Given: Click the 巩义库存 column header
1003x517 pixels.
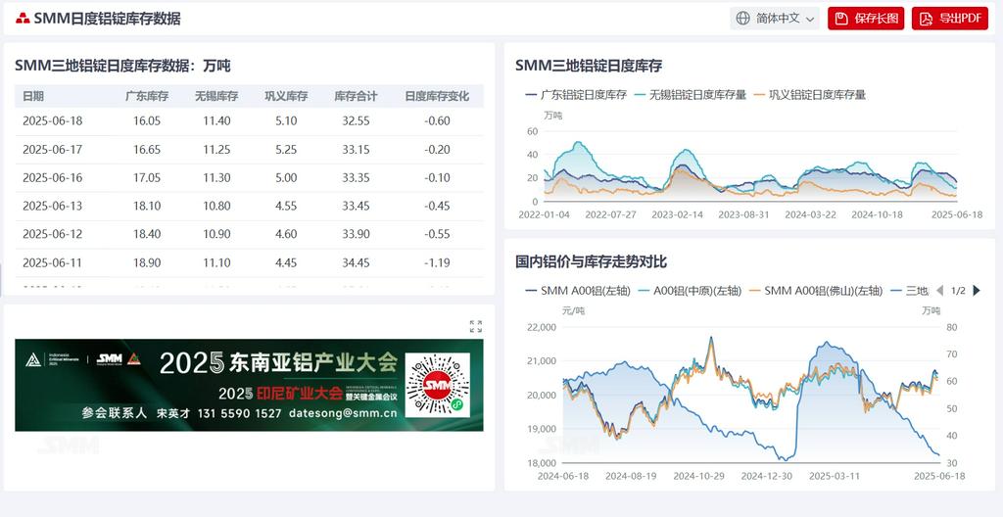Looking at the screenshot, I should pos(287,96).
